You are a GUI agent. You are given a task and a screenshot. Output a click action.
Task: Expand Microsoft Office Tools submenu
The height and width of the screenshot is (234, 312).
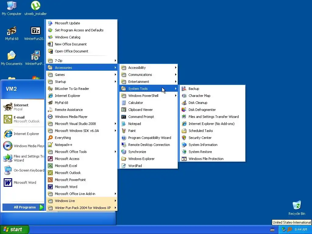coord(82,152)
